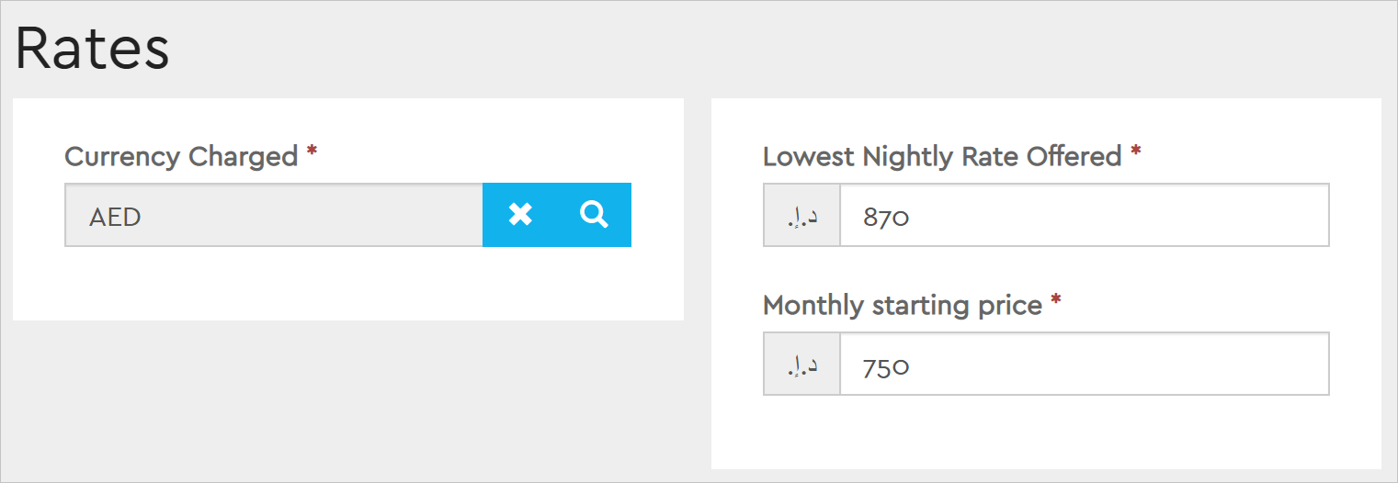This screenshot has height=483, width=1398.
Task: Clear the selected AED currency
Action: [520, 215]
